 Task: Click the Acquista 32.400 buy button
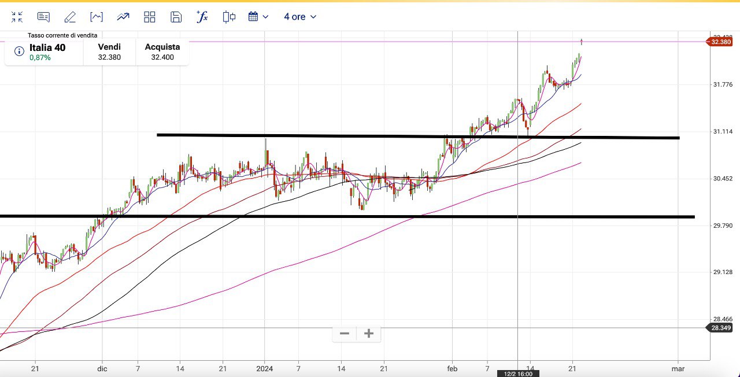[x=162, y=52]
